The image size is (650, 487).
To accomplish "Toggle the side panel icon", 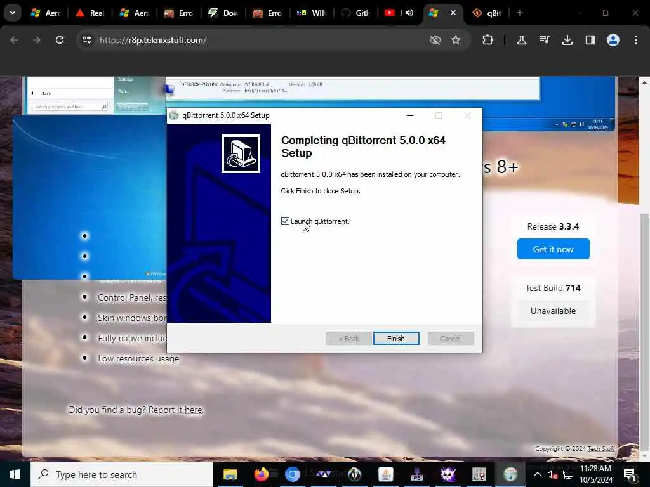I will 590,40.
